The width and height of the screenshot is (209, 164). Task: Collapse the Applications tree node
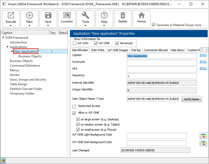coord(7,47)
